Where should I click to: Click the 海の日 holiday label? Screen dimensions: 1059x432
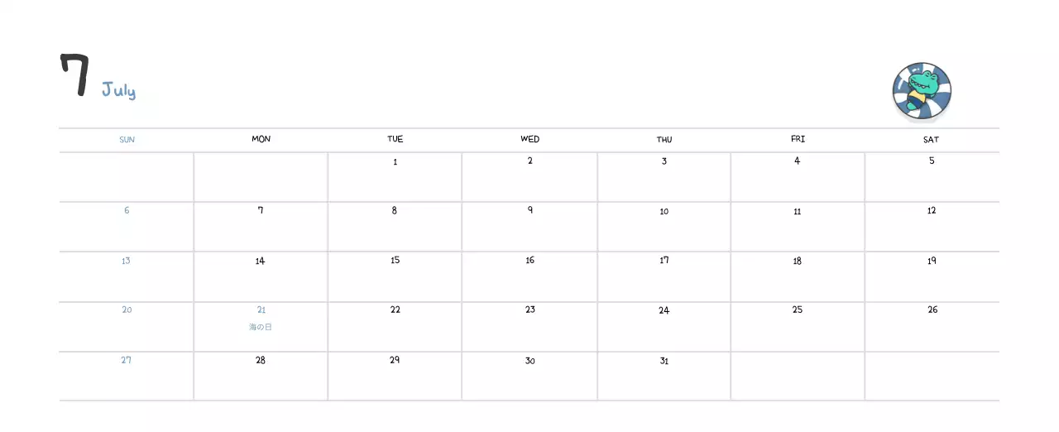(261, 327)
